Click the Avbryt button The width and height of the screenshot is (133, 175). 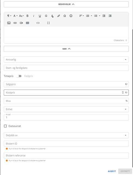pos(112,171)
